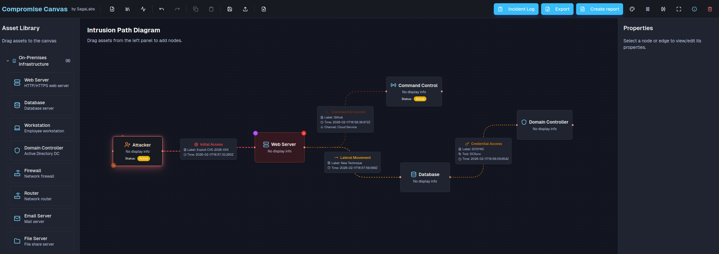This screenshot has height=254, width=719.
Task: Click the 'Tool: DCSync' text
Action: (472, 154)
